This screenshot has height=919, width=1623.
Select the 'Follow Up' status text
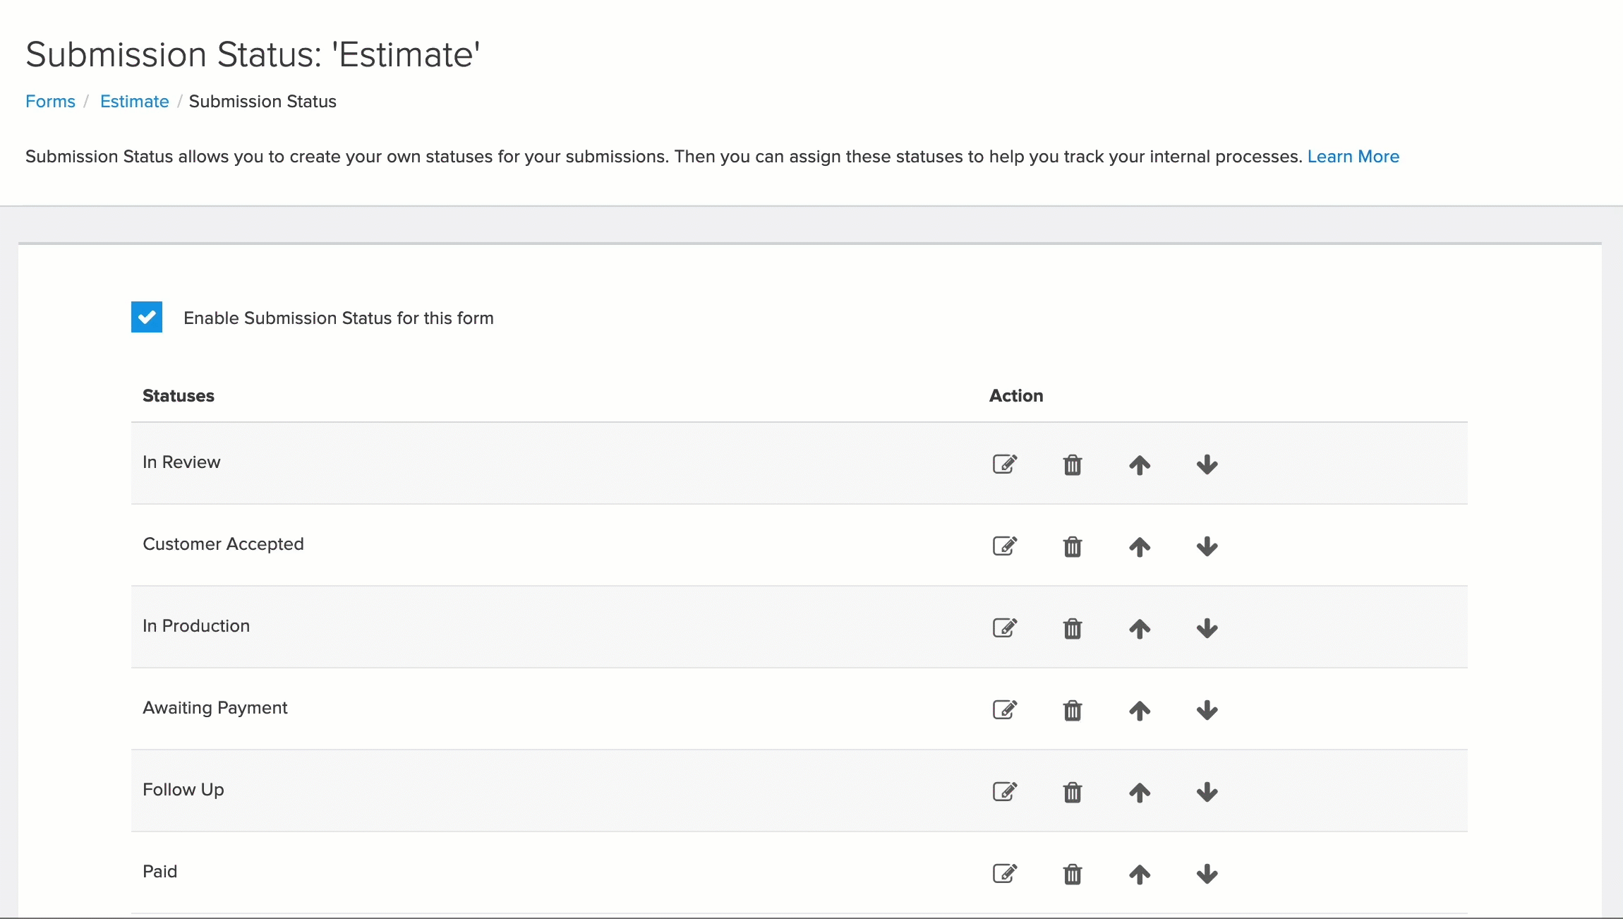point(183,789)
